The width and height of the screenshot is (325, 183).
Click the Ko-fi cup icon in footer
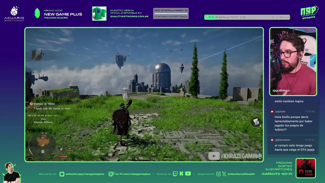tap(111, 174)
